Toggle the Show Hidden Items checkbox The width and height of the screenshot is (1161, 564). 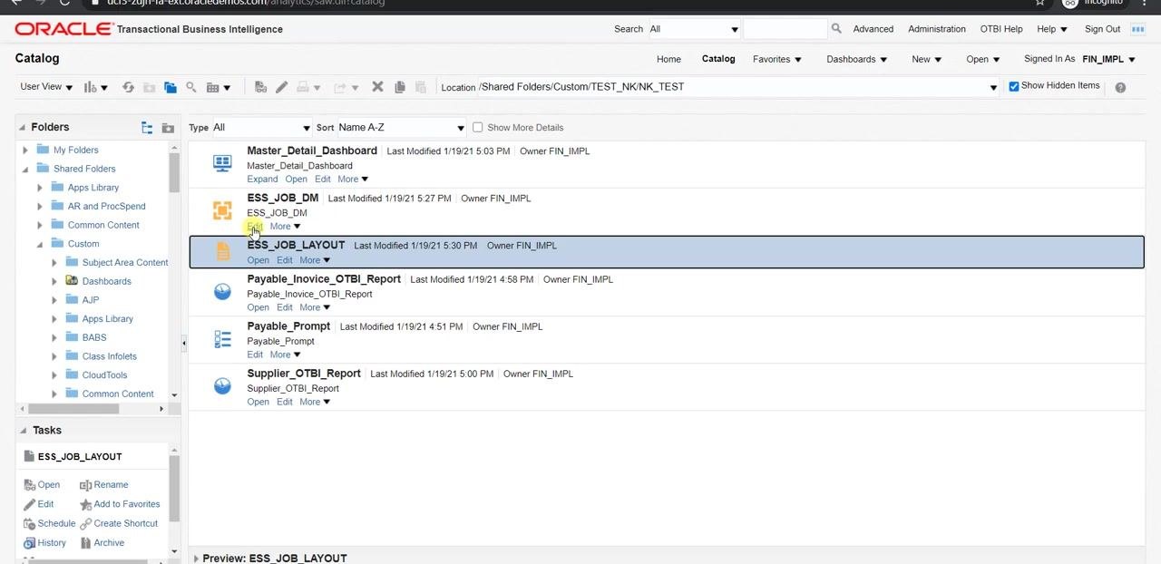(x=1014, y=86)
